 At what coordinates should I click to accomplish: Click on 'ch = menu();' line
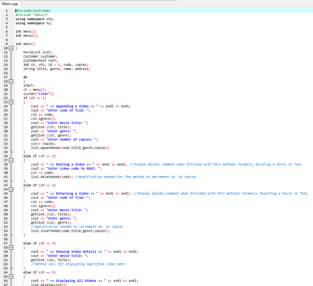click(35, 90)
